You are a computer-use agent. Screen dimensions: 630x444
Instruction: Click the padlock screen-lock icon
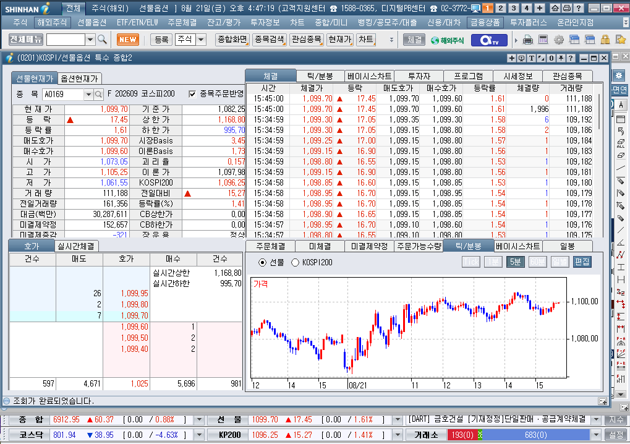click(605, 40)
